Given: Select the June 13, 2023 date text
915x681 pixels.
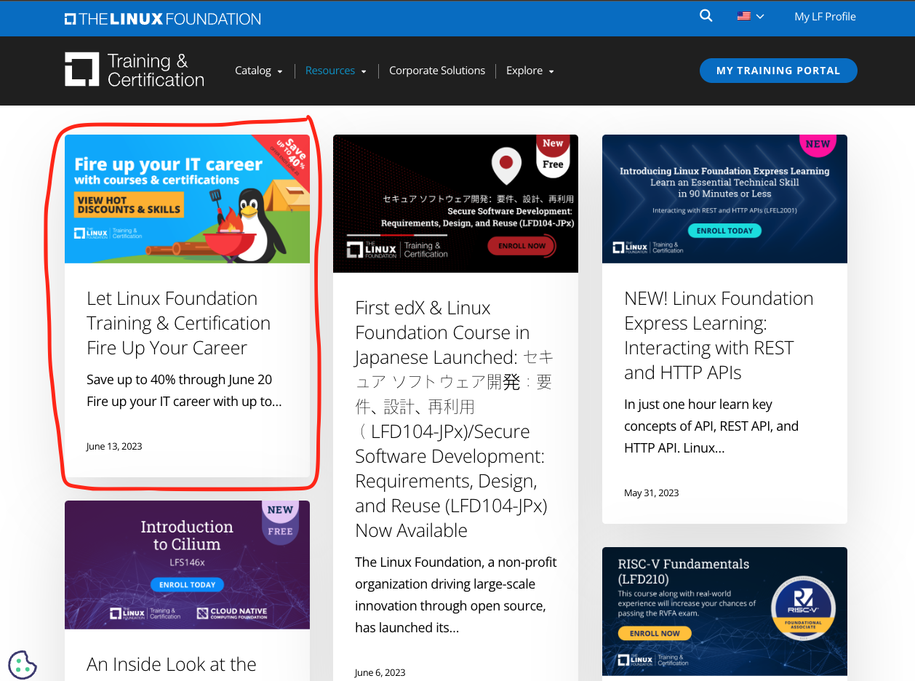Looking at the screenshot, I should [x=114, y=446].
